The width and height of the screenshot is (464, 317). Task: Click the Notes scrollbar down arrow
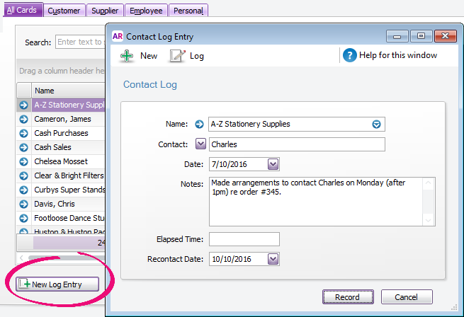[428, 220]
